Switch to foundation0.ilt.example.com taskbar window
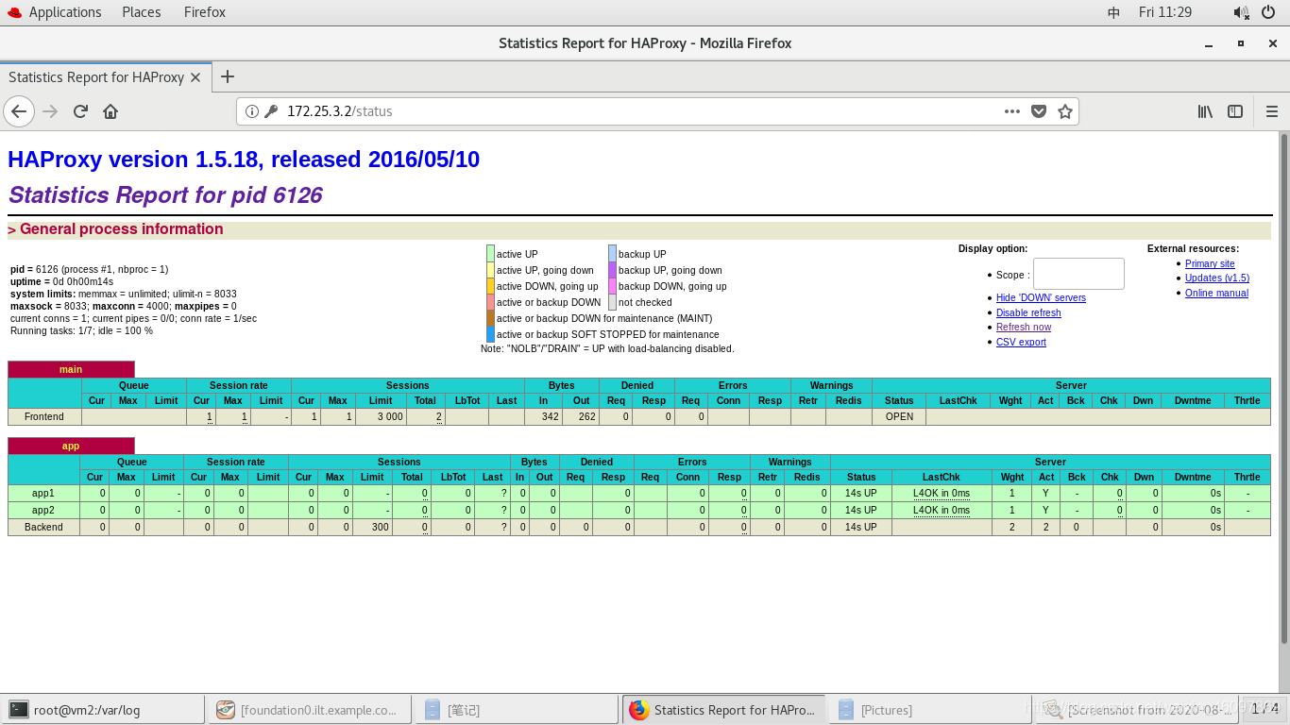This screenshot has width=1290, height=725. pyautogui.click(x=311, y=710)
